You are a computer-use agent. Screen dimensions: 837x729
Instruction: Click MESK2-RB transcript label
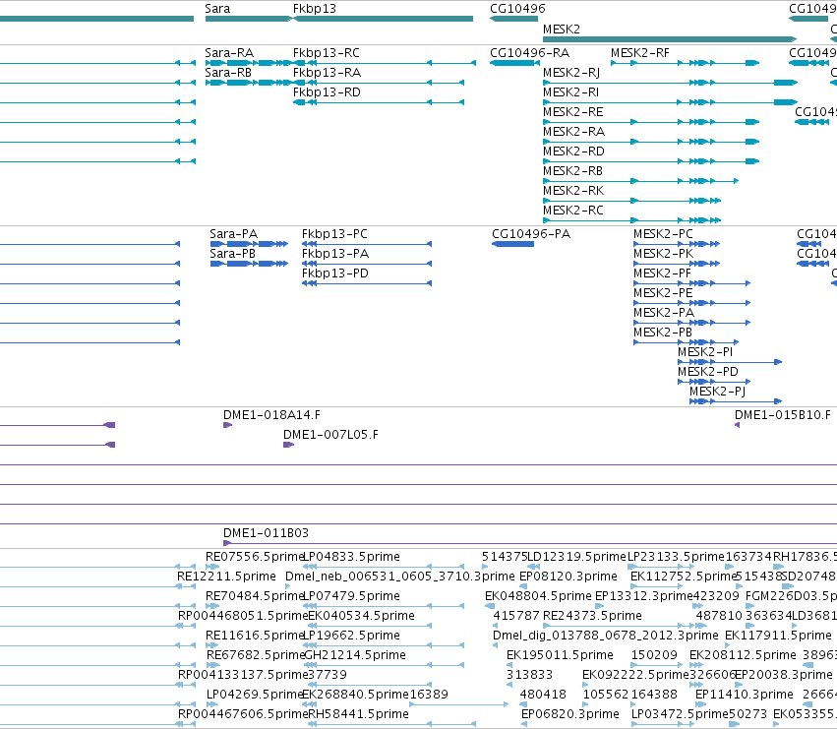click(x=572, y=171)
